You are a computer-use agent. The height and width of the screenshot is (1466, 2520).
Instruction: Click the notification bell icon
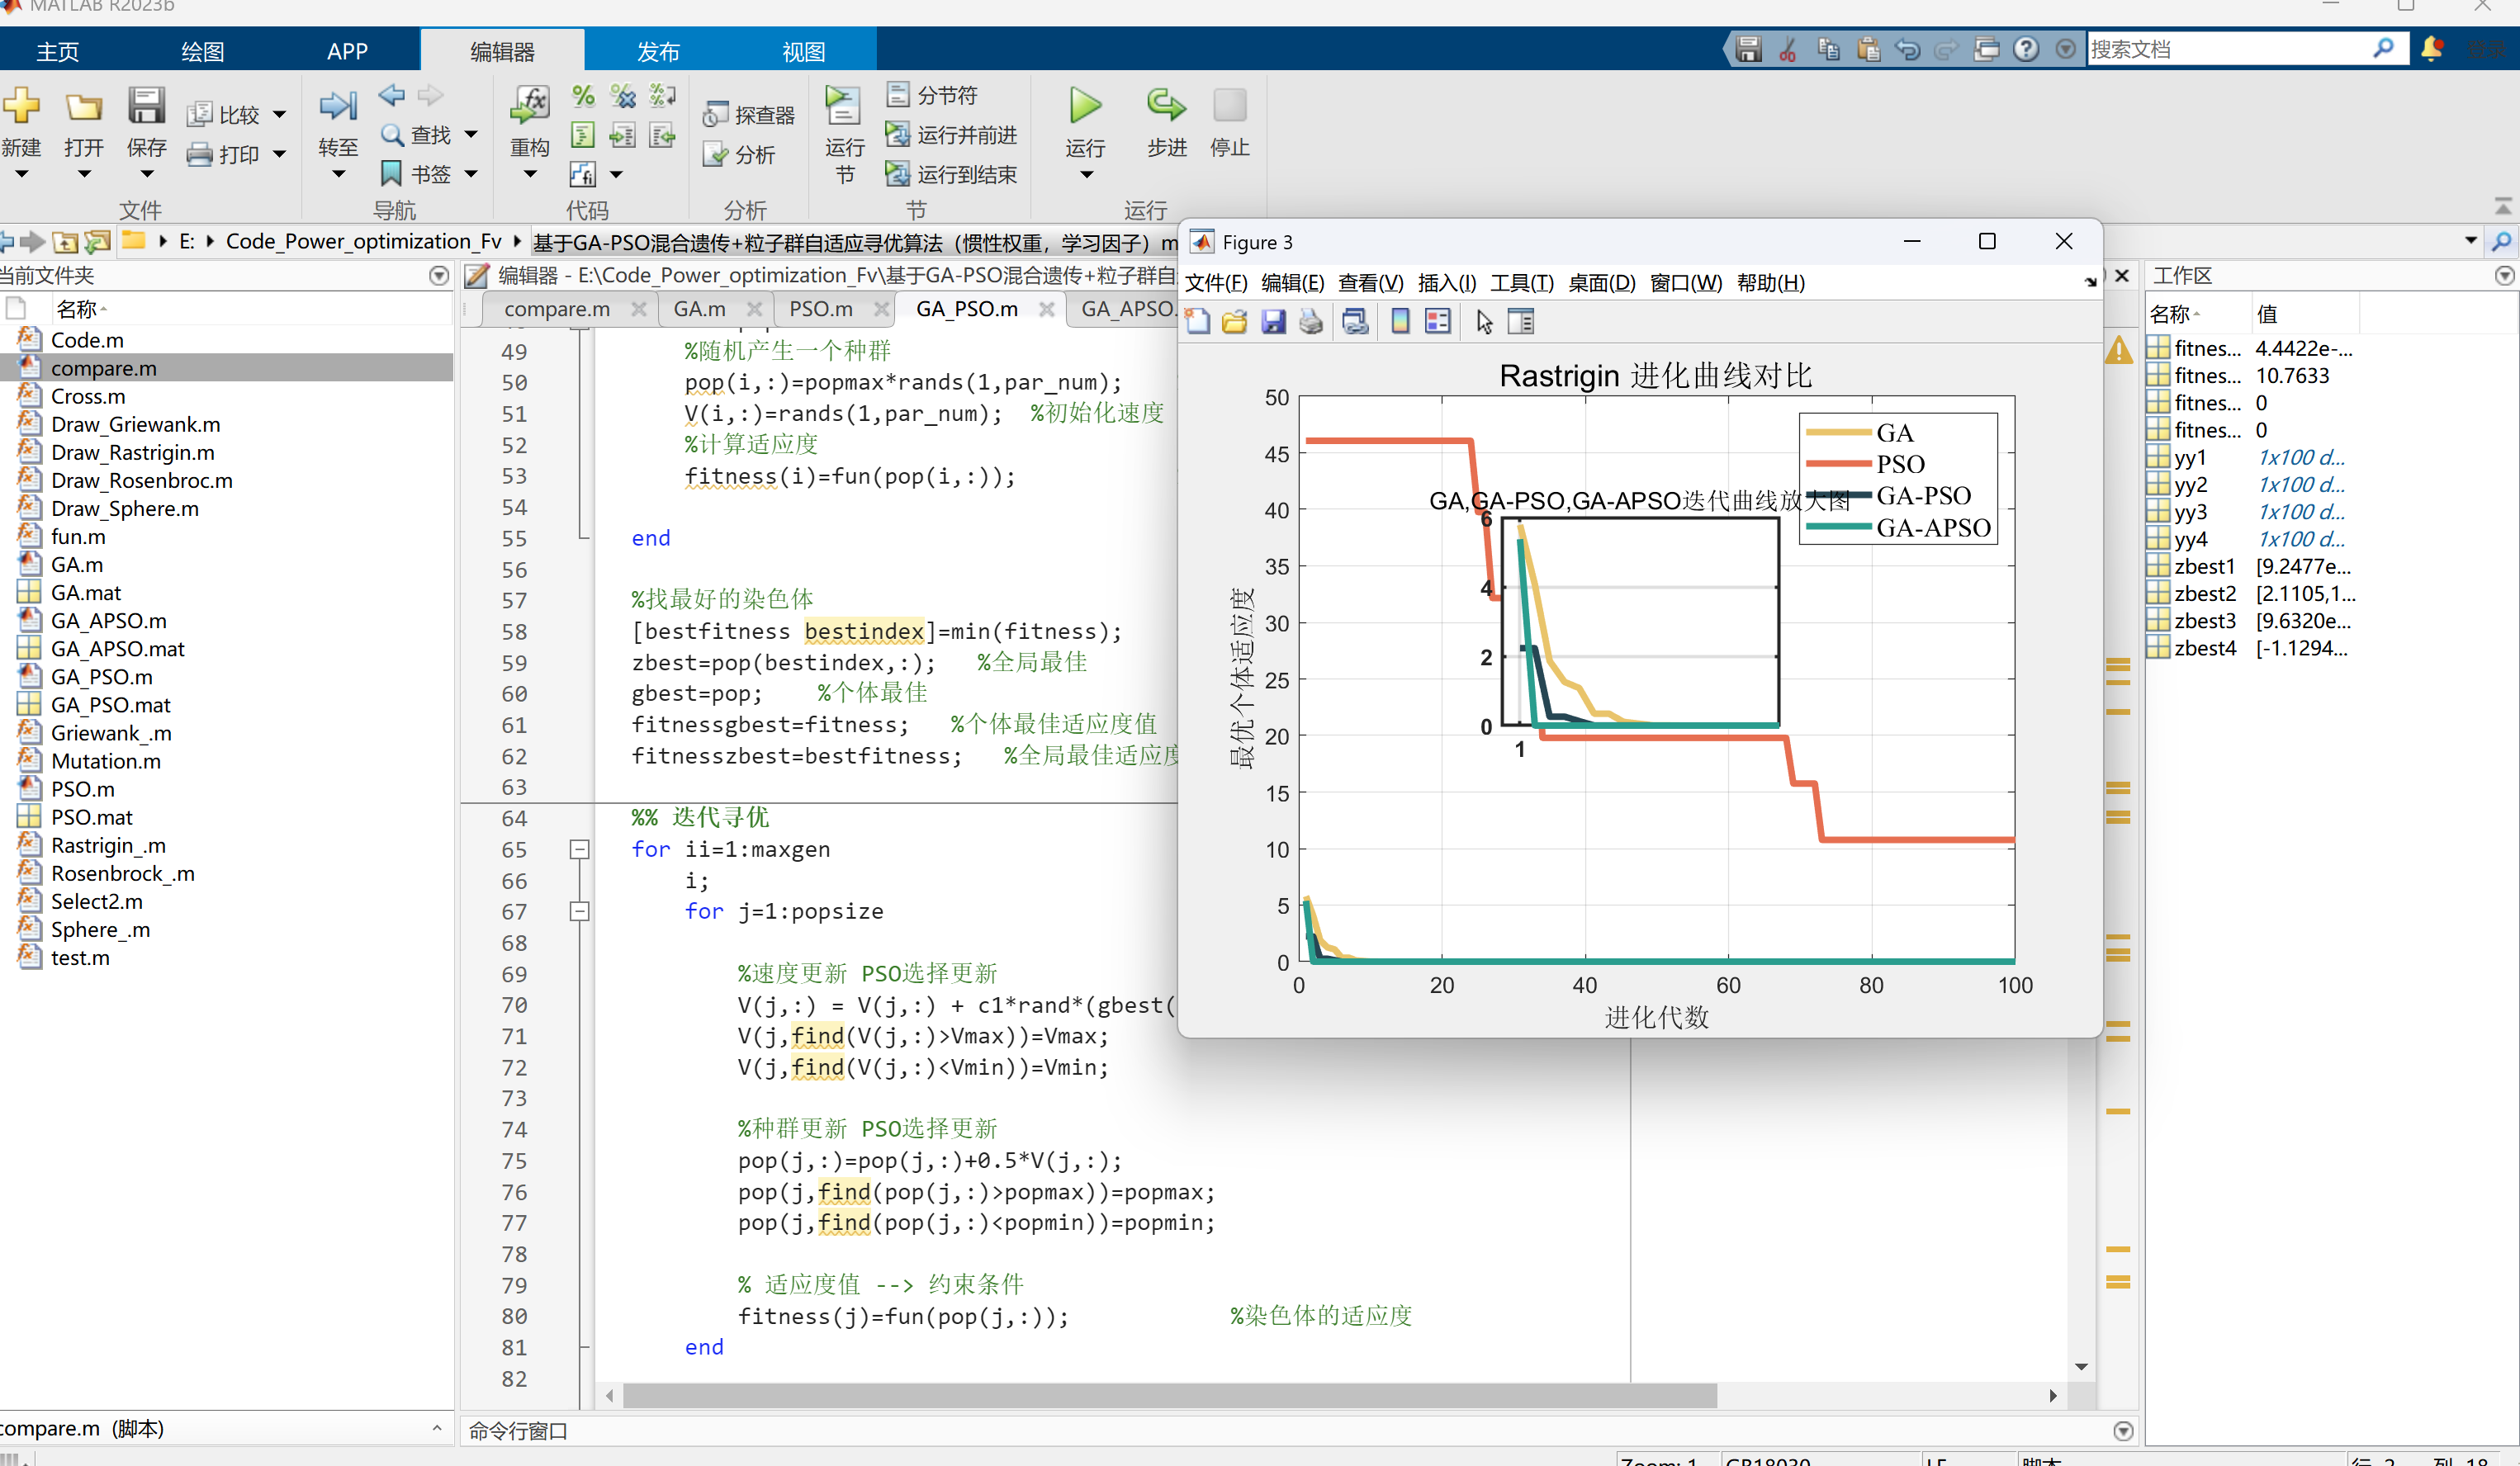(2431, 48)
